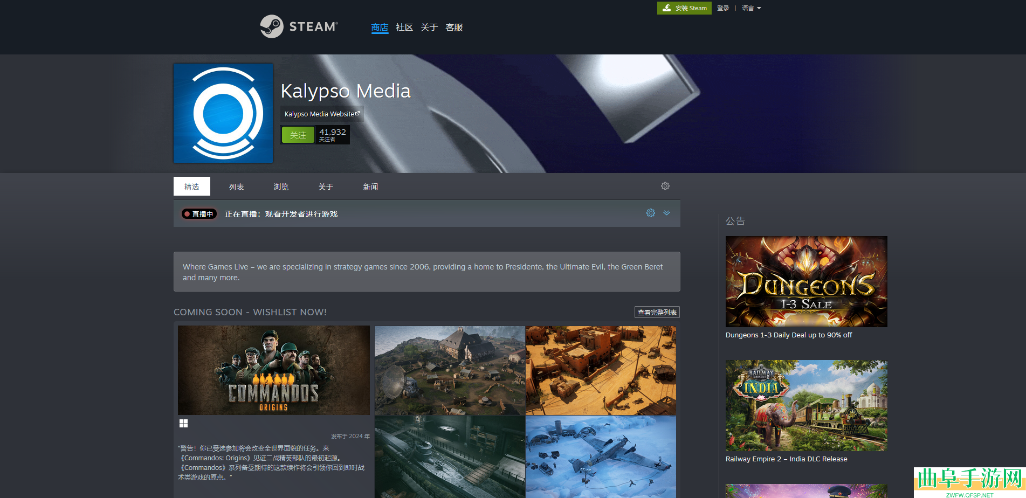
Task: Click the Windows platform icon under Commandos
Action: (183, 424)
